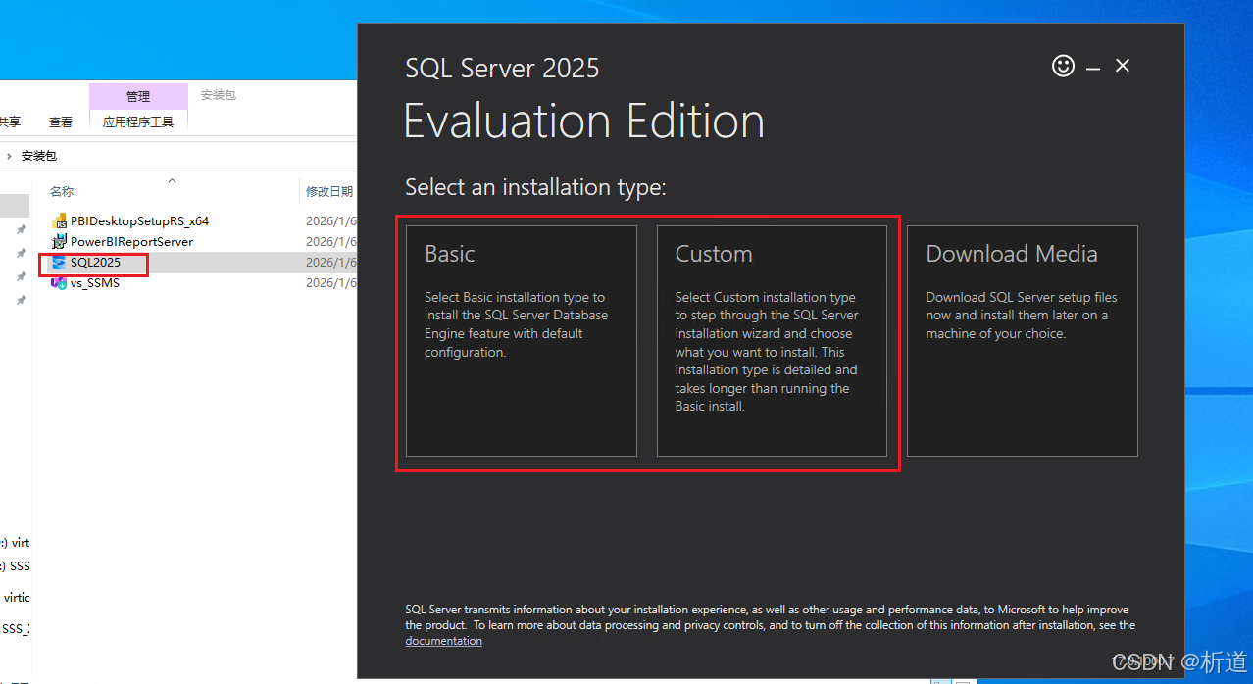Choose the Basic installation type
The height and width of the screenshot is (684, 1253).
521,341
